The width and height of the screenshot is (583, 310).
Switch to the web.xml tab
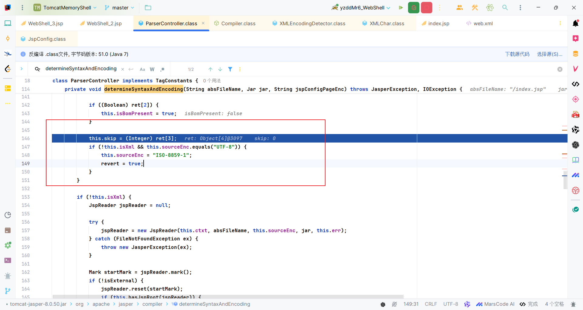(479, 23)
